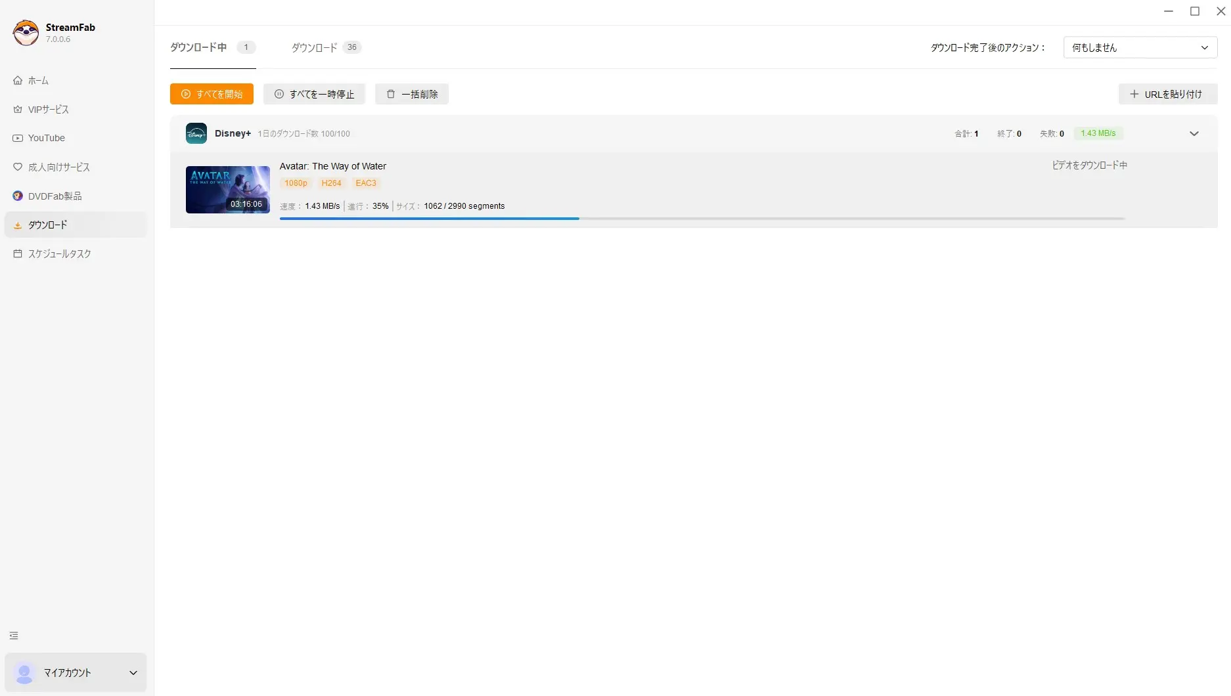Click the 1日のダウンロード数 100/100 text
The image size is (1231, 696).
pos(303,134)
